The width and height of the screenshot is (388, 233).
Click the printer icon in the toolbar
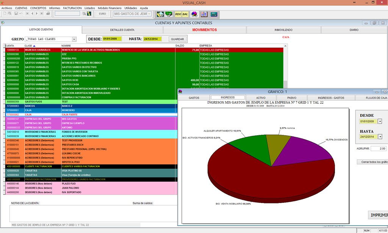[48, 14]
